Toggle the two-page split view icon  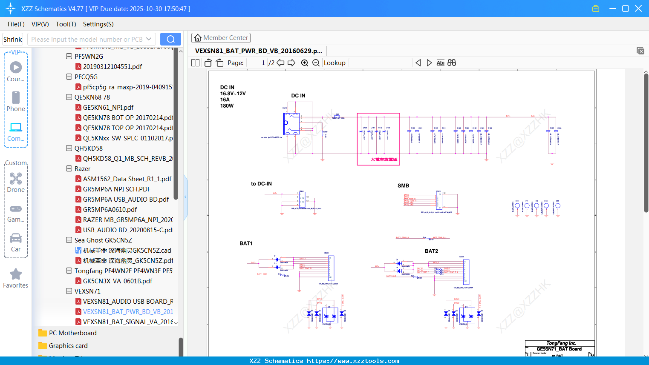coord(196,63)
